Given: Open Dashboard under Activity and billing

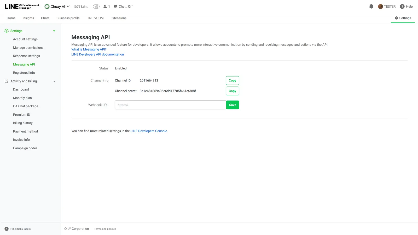Looking at the screenshot, I should click(21, 89).
